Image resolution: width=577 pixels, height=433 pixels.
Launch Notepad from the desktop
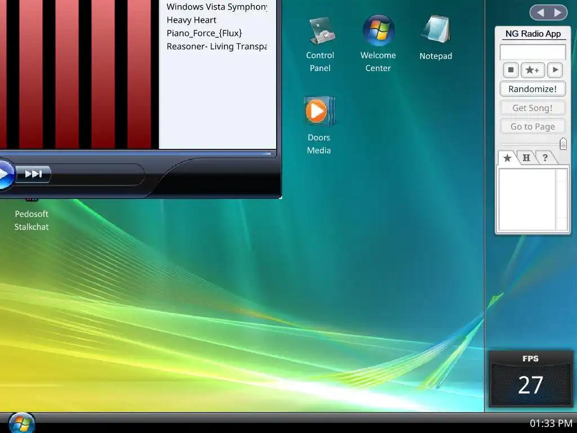(x=436, y=38)
